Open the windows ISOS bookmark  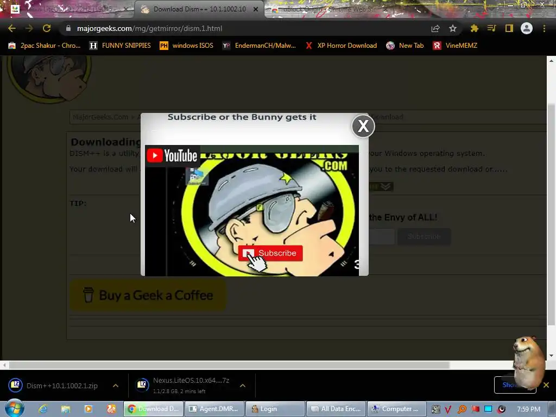click(x=187, y=46)
